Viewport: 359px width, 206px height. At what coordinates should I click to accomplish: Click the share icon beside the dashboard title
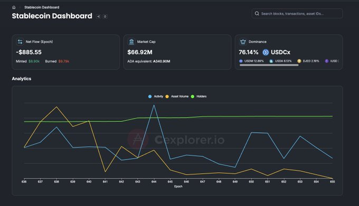tap(98, 16)
